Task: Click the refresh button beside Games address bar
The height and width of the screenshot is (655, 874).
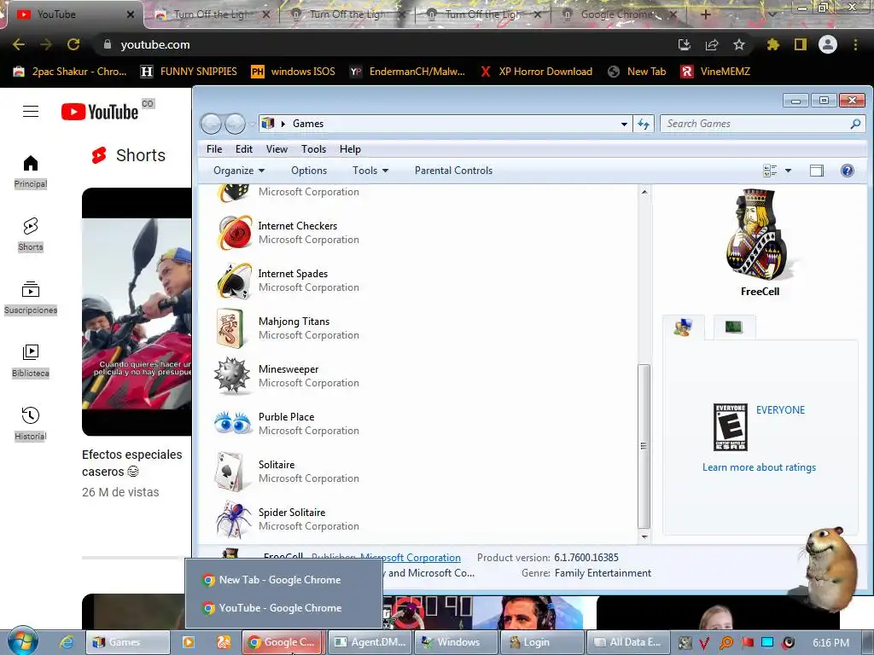Action: coord(644,124)
